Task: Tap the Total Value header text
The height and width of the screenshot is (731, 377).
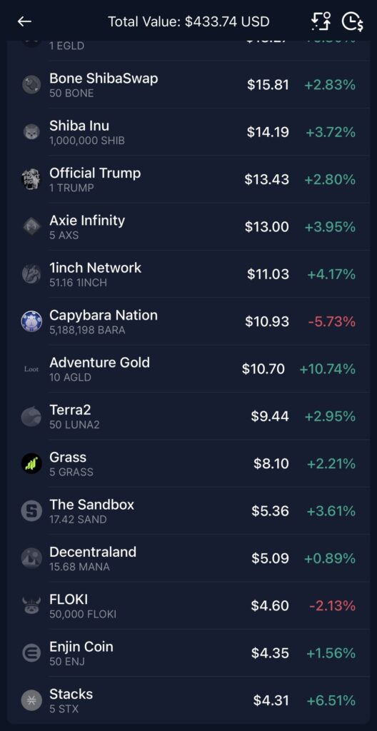Action: 188,21
